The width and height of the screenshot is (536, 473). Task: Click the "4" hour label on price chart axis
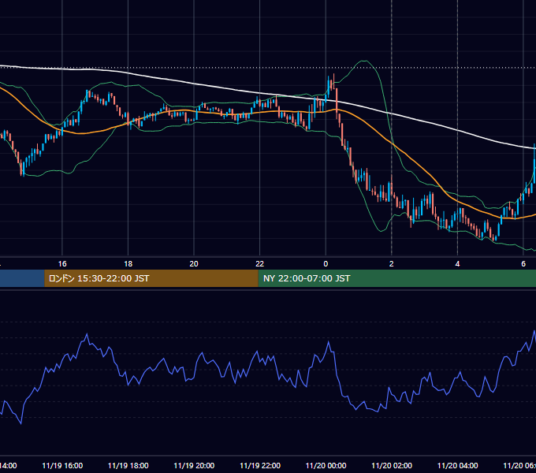tap(457, 264)
